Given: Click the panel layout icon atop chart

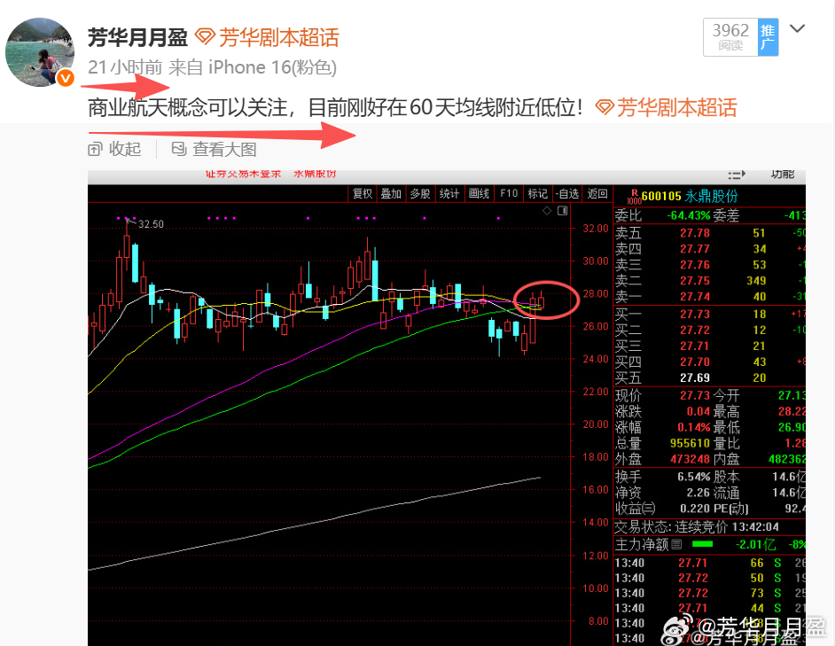Looking at the screenshot, I should pos(562,211).
